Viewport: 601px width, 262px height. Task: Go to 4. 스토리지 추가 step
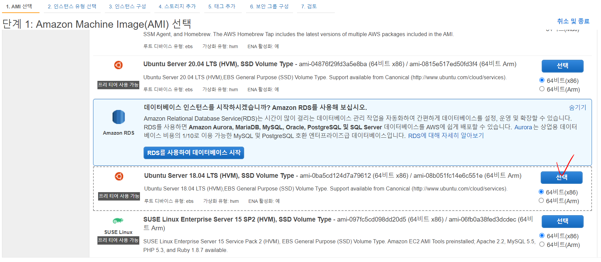click(177, 6)
